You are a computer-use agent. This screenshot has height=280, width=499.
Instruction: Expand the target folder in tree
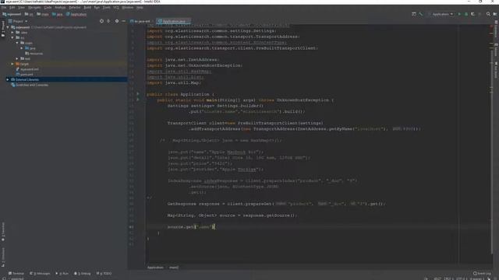[x=12, y=64]
